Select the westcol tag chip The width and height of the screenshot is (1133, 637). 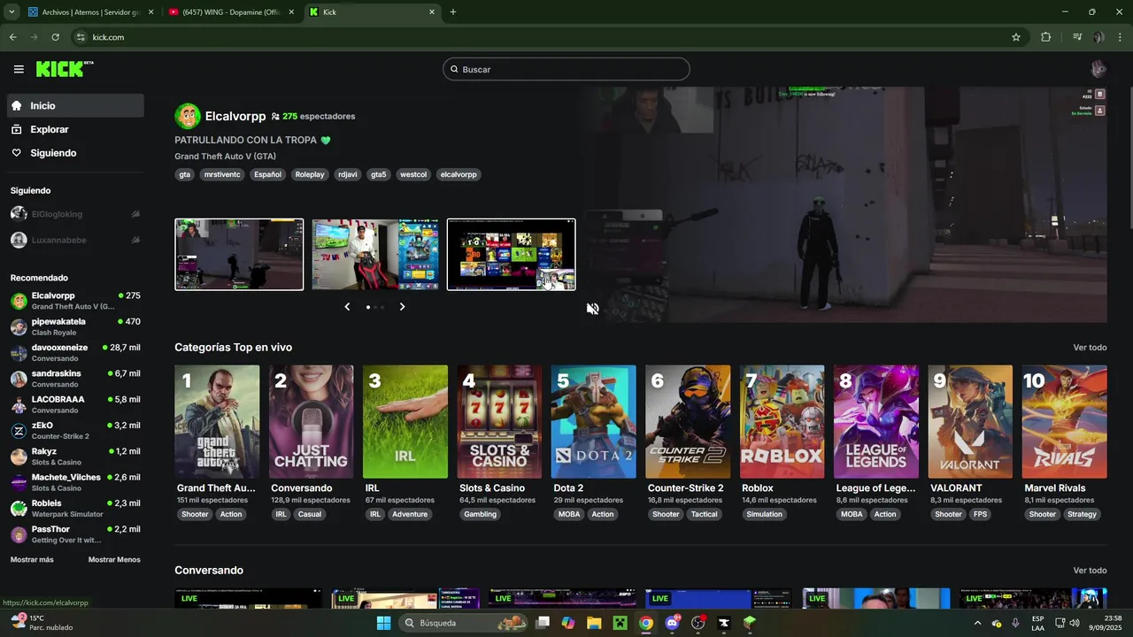pos(413,174)
